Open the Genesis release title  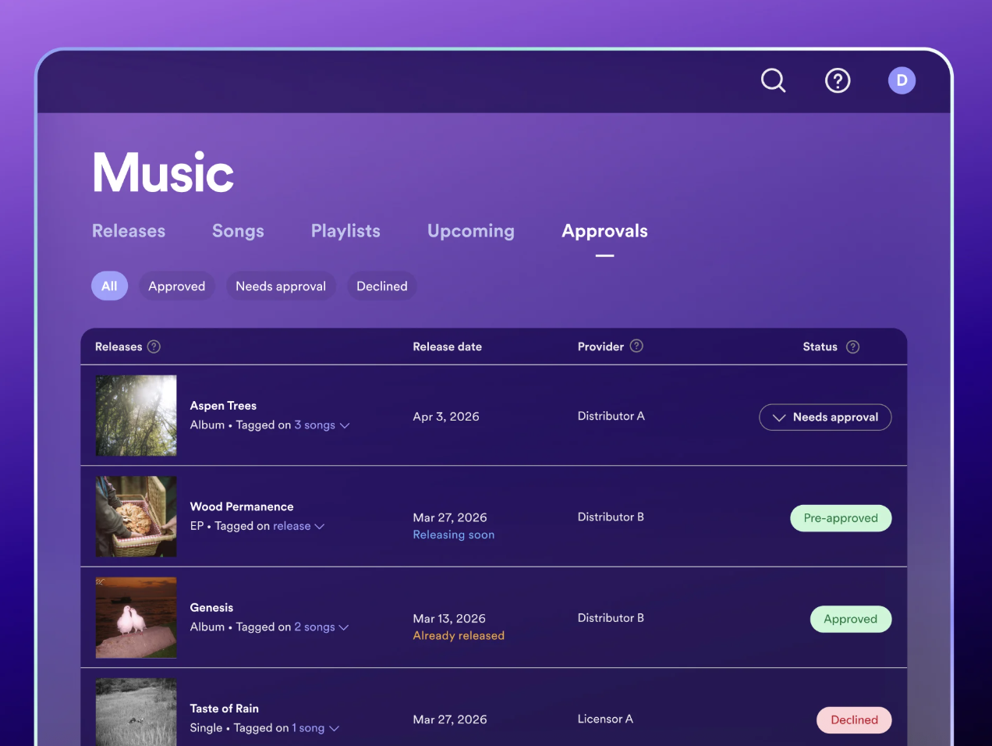[x=211, y=607]
